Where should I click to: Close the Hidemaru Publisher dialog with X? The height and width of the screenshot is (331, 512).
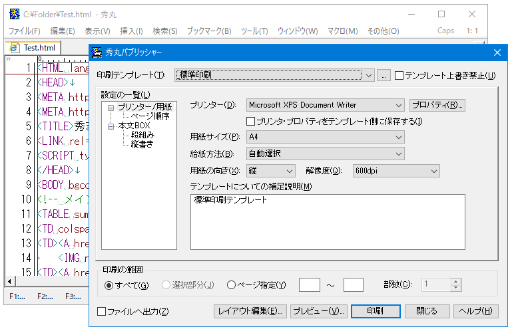tap(497, 53)
